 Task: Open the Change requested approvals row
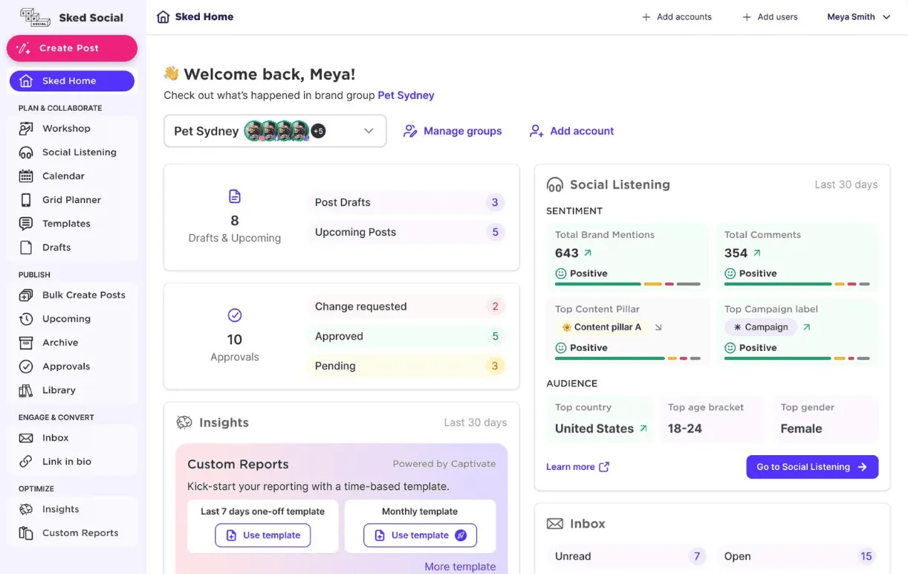click(406, 306)
